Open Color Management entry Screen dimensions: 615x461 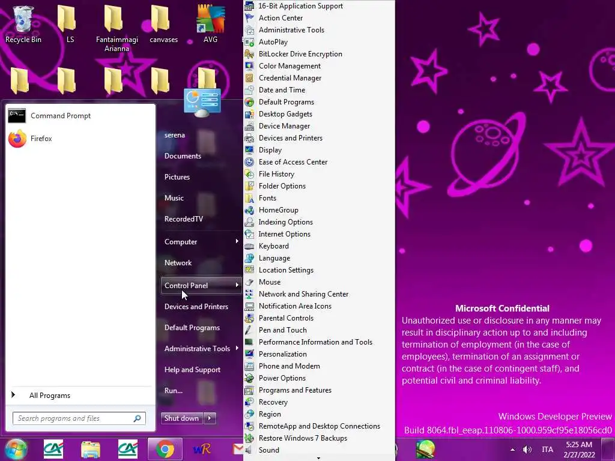pyautogui.click(x=289, y=66)
